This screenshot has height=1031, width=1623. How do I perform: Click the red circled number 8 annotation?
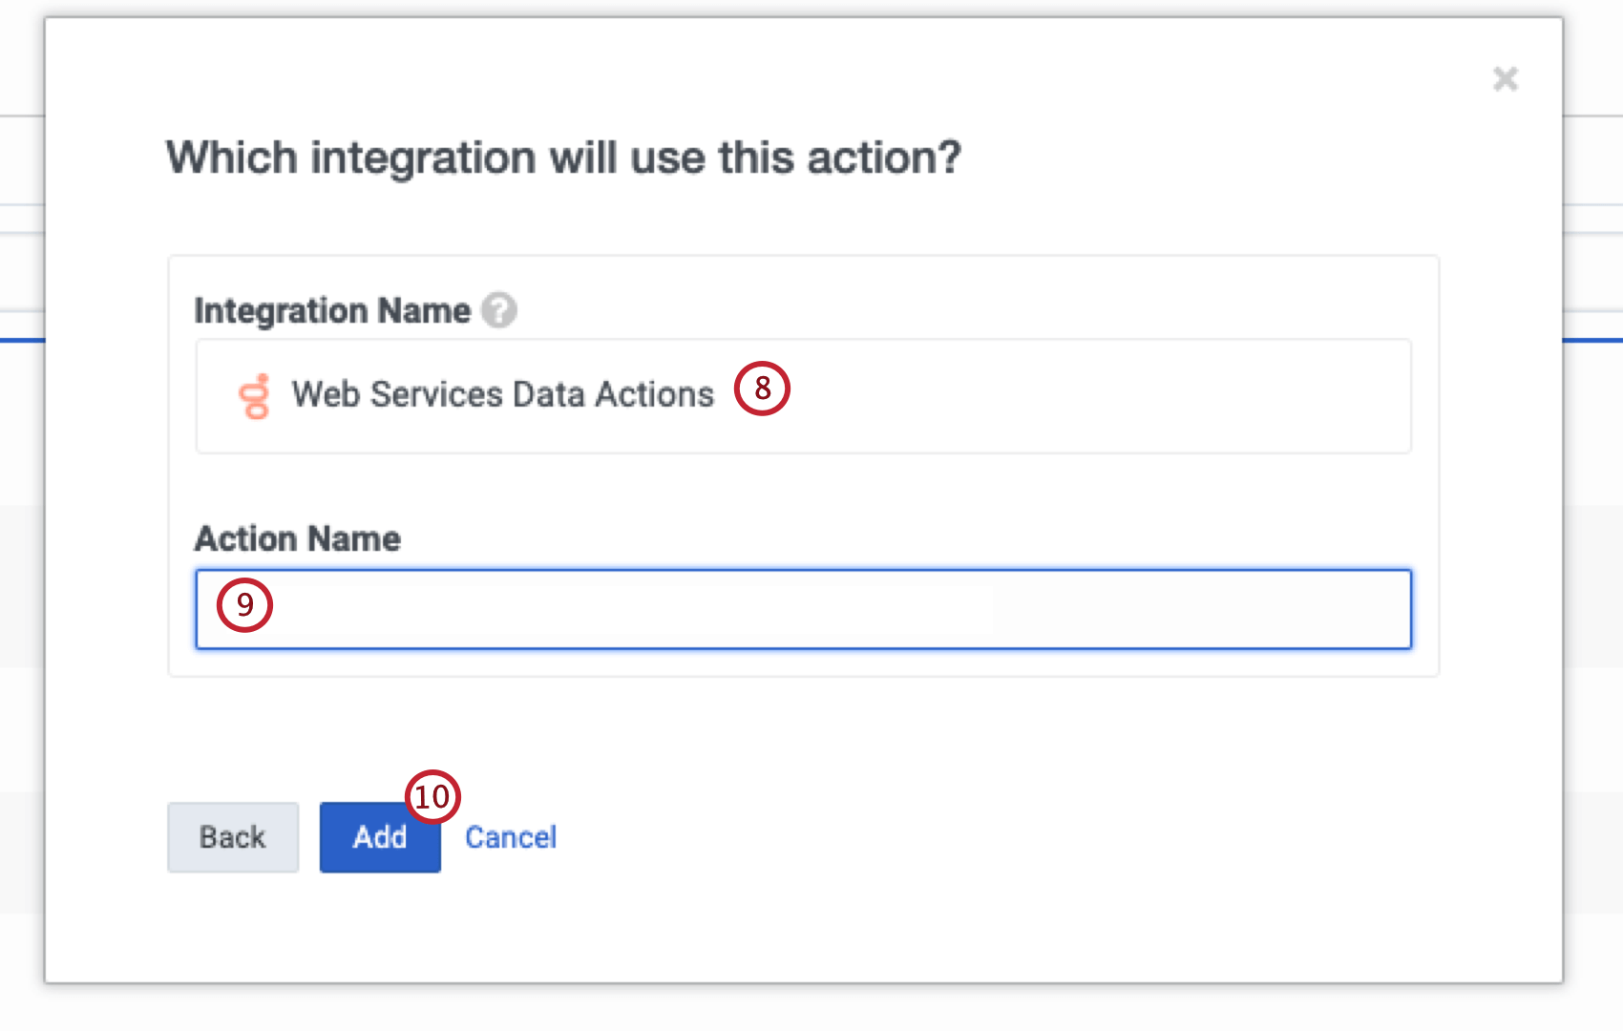point(761,389)
